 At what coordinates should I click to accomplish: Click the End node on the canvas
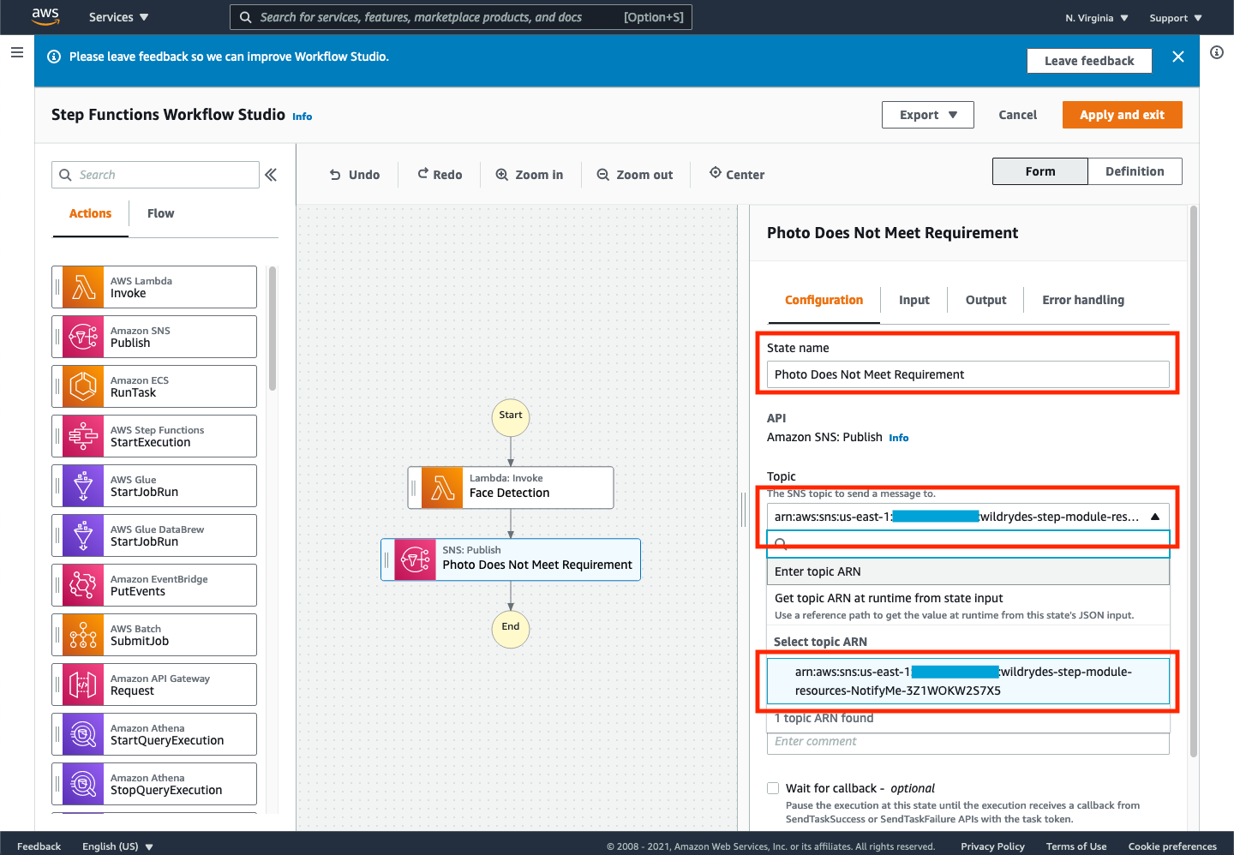(511, 629)
